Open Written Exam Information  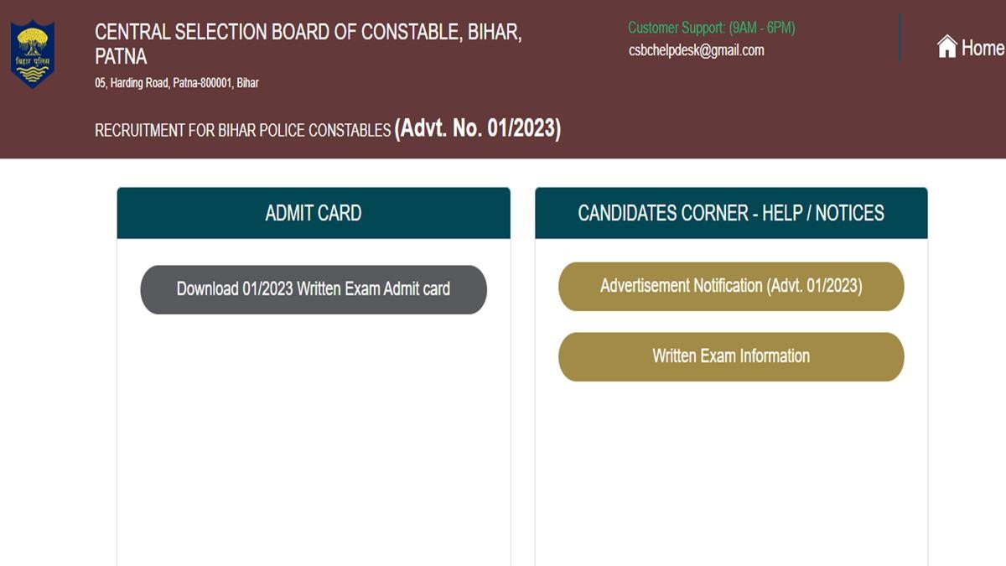pos(731,356)
